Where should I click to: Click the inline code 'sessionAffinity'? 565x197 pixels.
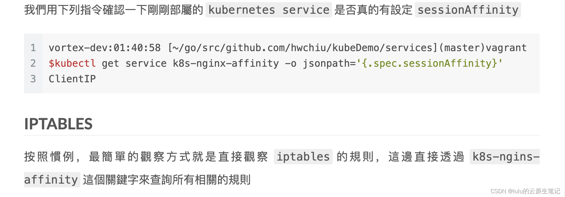coord(468,10)
